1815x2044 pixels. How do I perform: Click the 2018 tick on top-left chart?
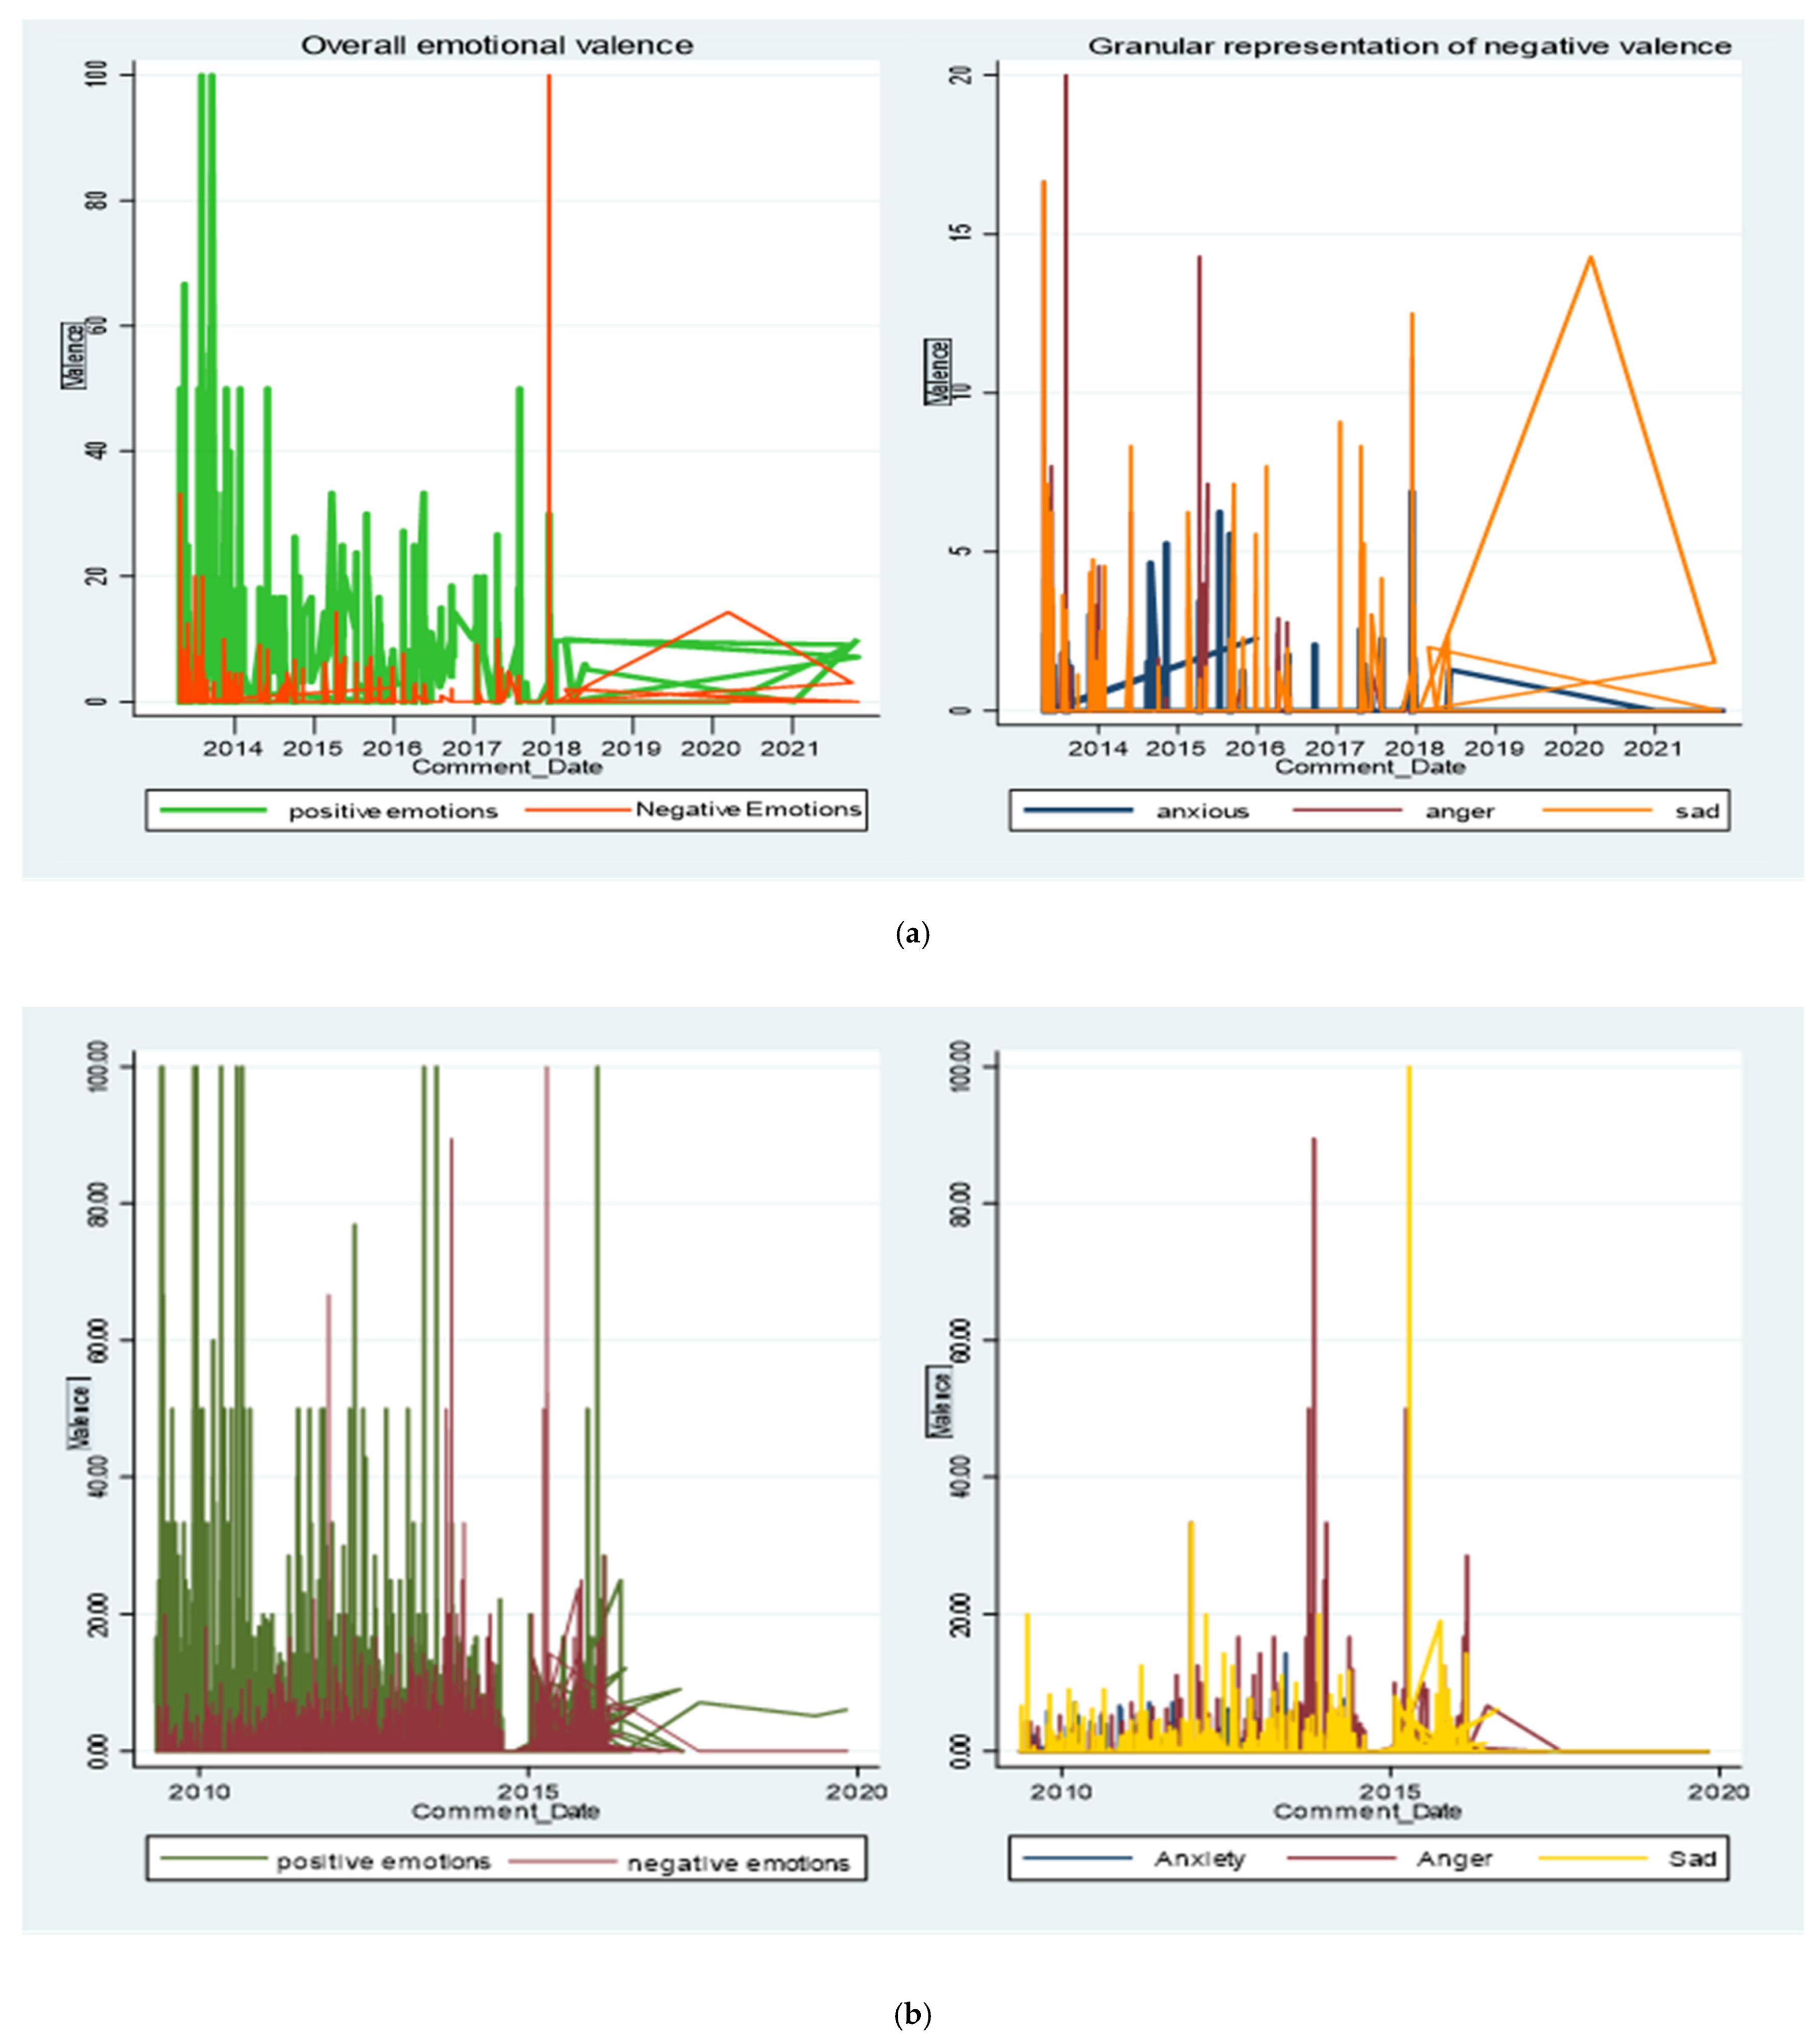tap(552, 748)
